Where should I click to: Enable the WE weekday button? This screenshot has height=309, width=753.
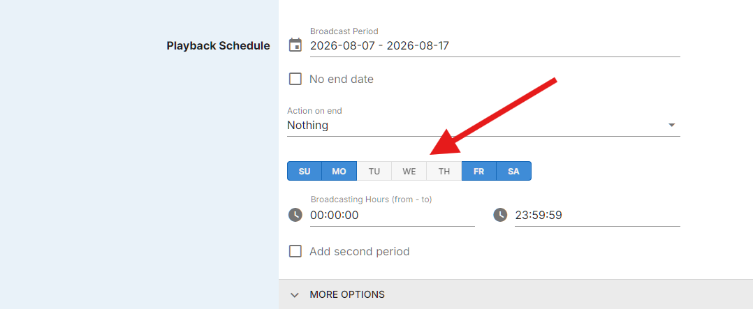click(x=409, y=172)
